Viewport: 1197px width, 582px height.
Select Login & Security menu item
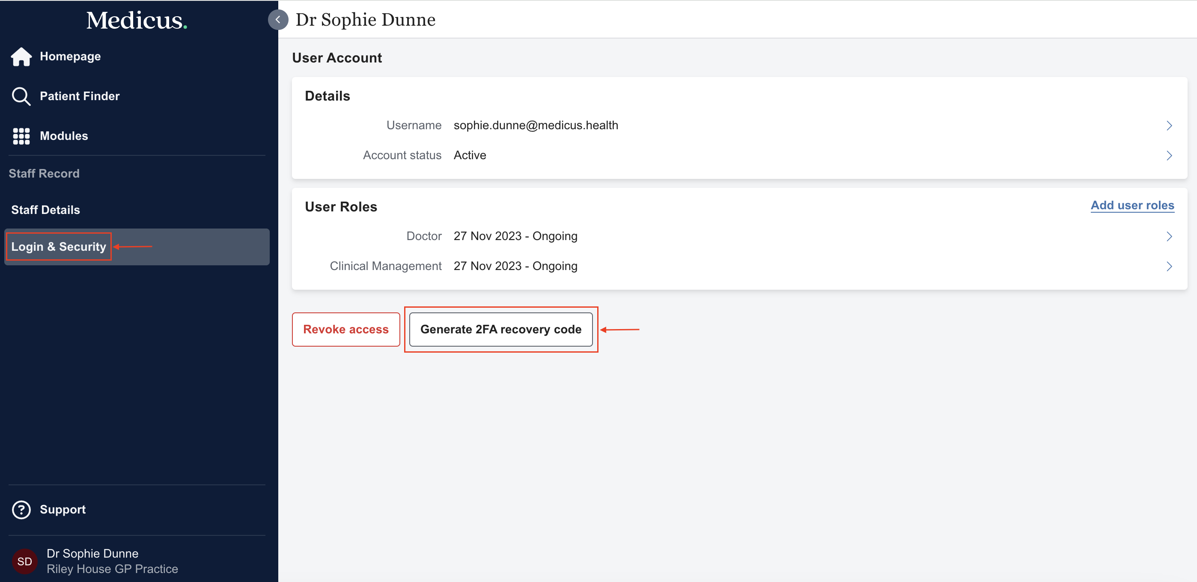click(x=59, y=246)
